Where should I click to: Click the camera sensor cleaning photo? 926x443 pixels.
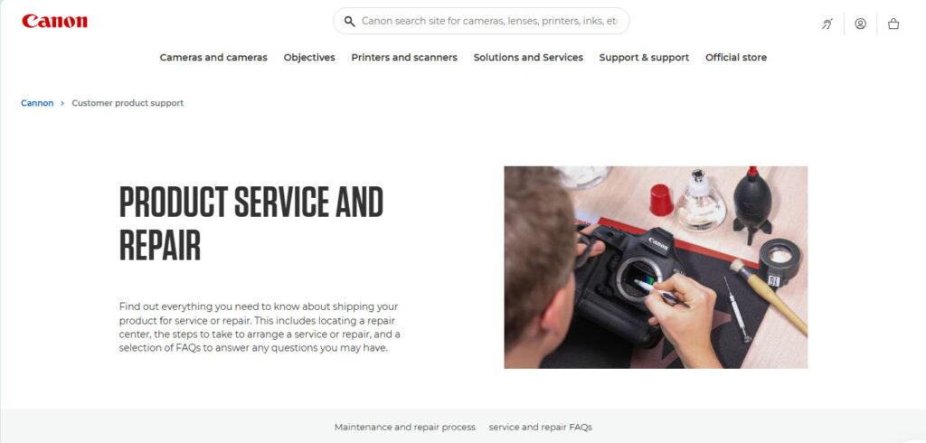(x=656, y=267)
